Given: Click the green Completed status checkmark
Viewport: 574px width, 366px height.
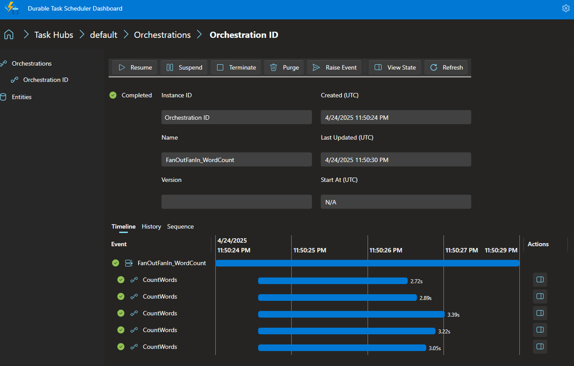Looking at the screenshot, I should pos(113,95).
